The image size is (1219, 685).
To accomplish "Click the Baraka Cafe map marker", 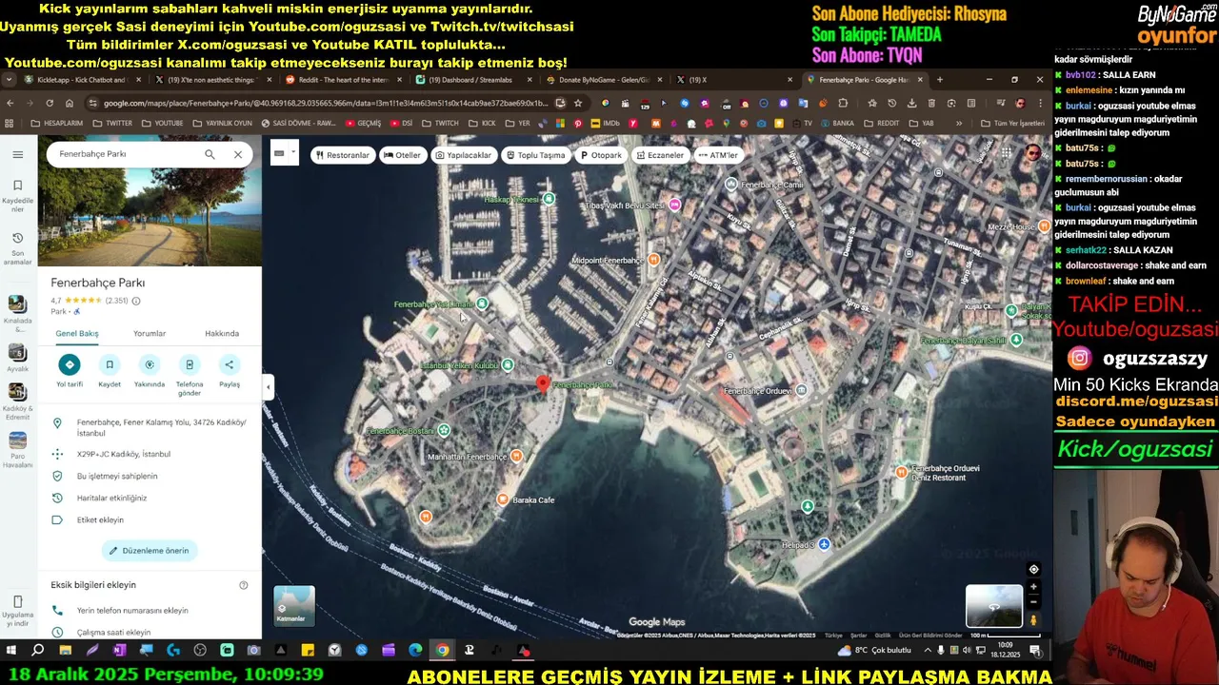I will click(503, 499).
